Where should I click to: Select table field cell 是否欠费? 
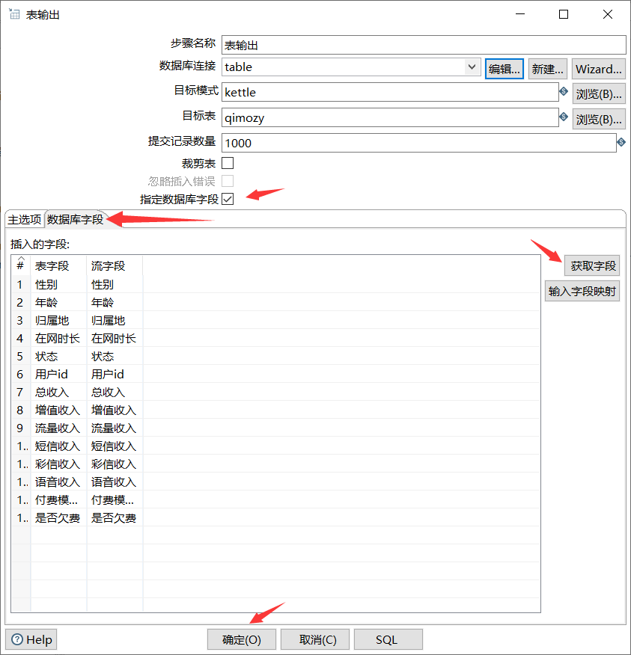58,518
